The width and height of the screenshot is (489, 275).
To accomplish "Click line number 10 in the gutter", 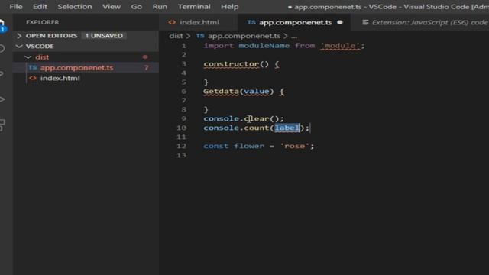I will 182,128.
